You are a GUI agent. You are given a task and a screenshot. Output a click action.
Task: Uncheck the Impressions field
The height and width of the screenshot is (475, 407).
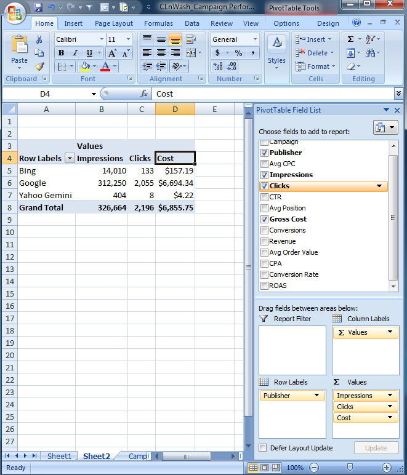pyautogui.click(x=264, y=175)
